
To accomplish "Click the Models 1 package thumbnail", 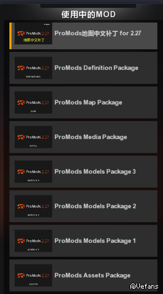I will 33,241.
